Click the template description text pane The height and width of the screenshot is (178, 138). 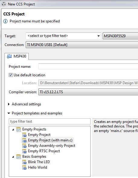click(x=115, y=147)
